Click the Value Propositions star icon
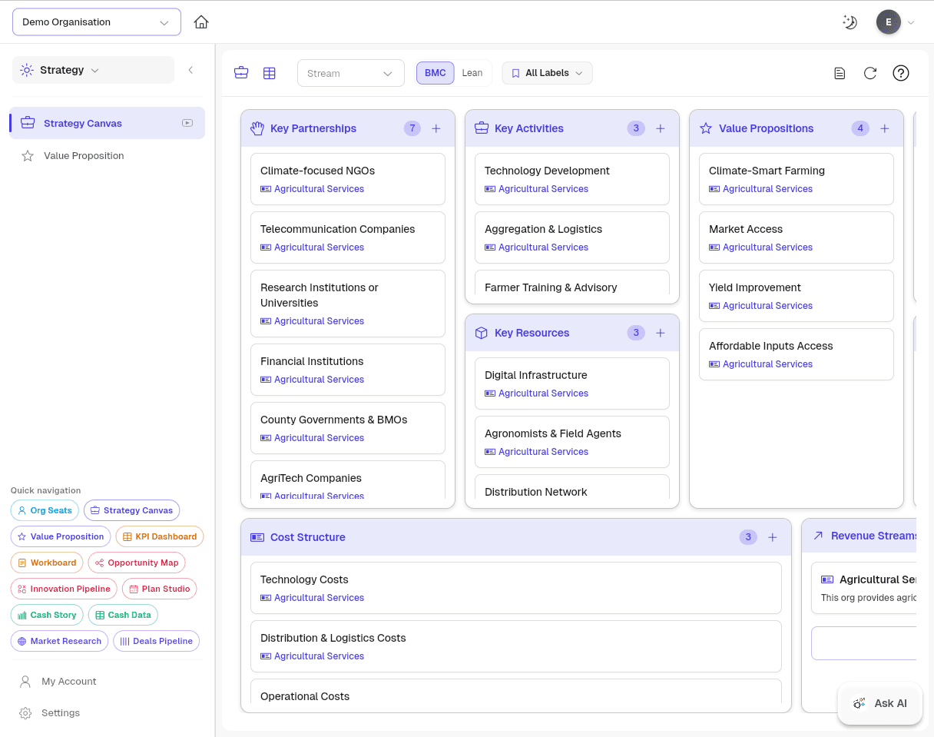The height and width of the screenshot is (737, 934). (706, 128)
